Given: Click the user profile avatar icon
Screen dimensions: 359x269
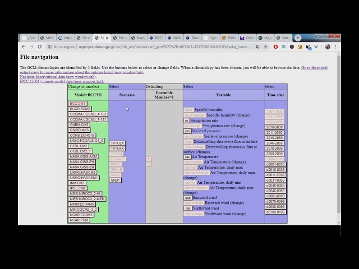Looking at the screenshot, I should (328, 47).
